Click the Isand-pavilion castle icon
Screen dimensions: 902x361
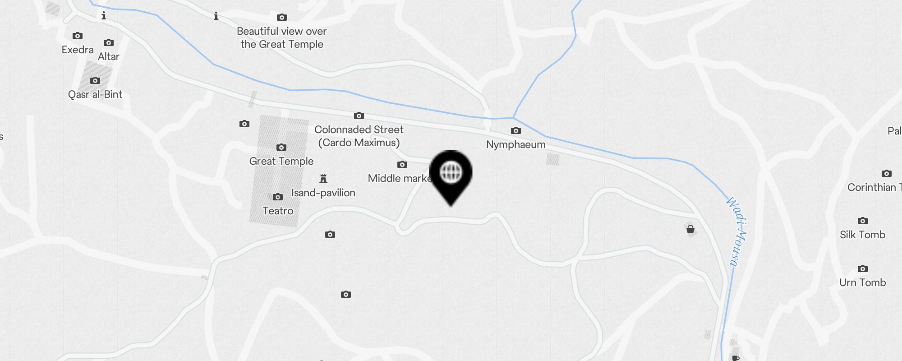point(323,179)
